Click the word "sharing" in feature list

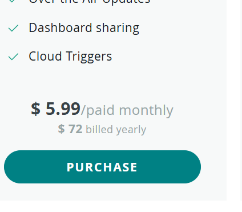click(118, 28)
